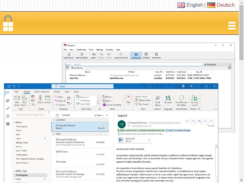Image resolution: width=244 pixels, height=183 pixels.
Task: Click the more actions ellipsis in reading pane
Action: click(211, 121)
